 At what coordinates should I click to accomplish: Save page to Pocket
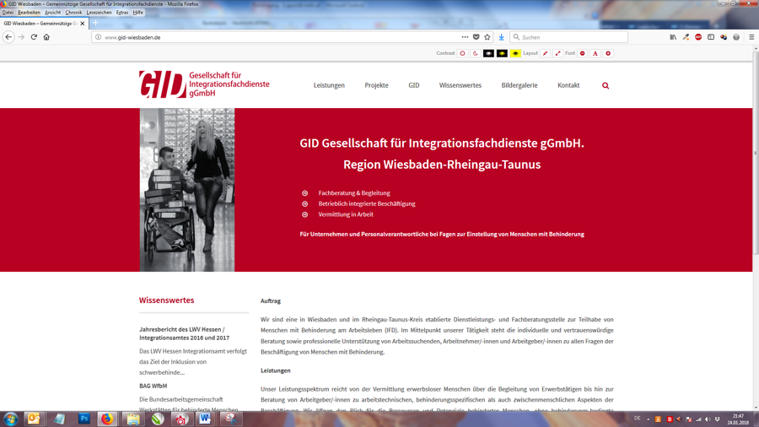tap(476, 37)
